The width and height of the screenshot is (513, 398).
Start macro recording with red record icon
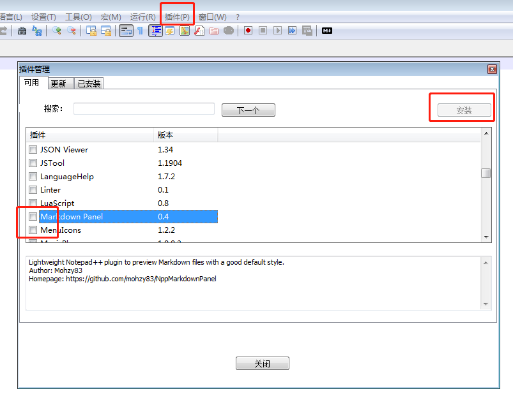(x=248, y=30)
